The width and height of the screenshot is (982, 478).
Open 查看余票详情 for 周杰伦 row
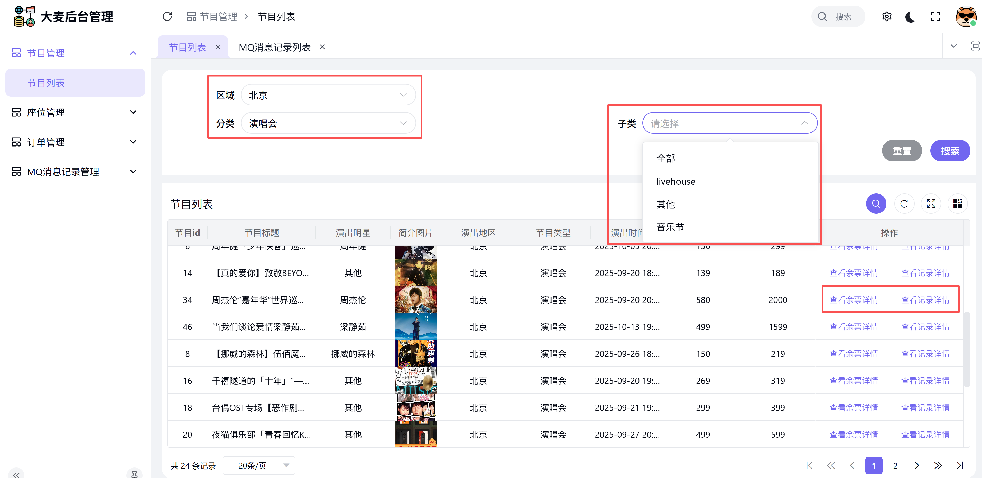pos(854,300)
